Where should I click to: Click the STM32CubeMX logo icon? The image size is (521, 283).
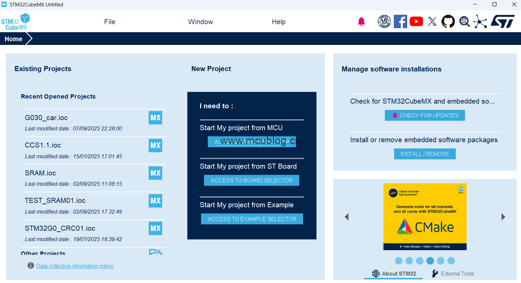(x=15, y=22)
